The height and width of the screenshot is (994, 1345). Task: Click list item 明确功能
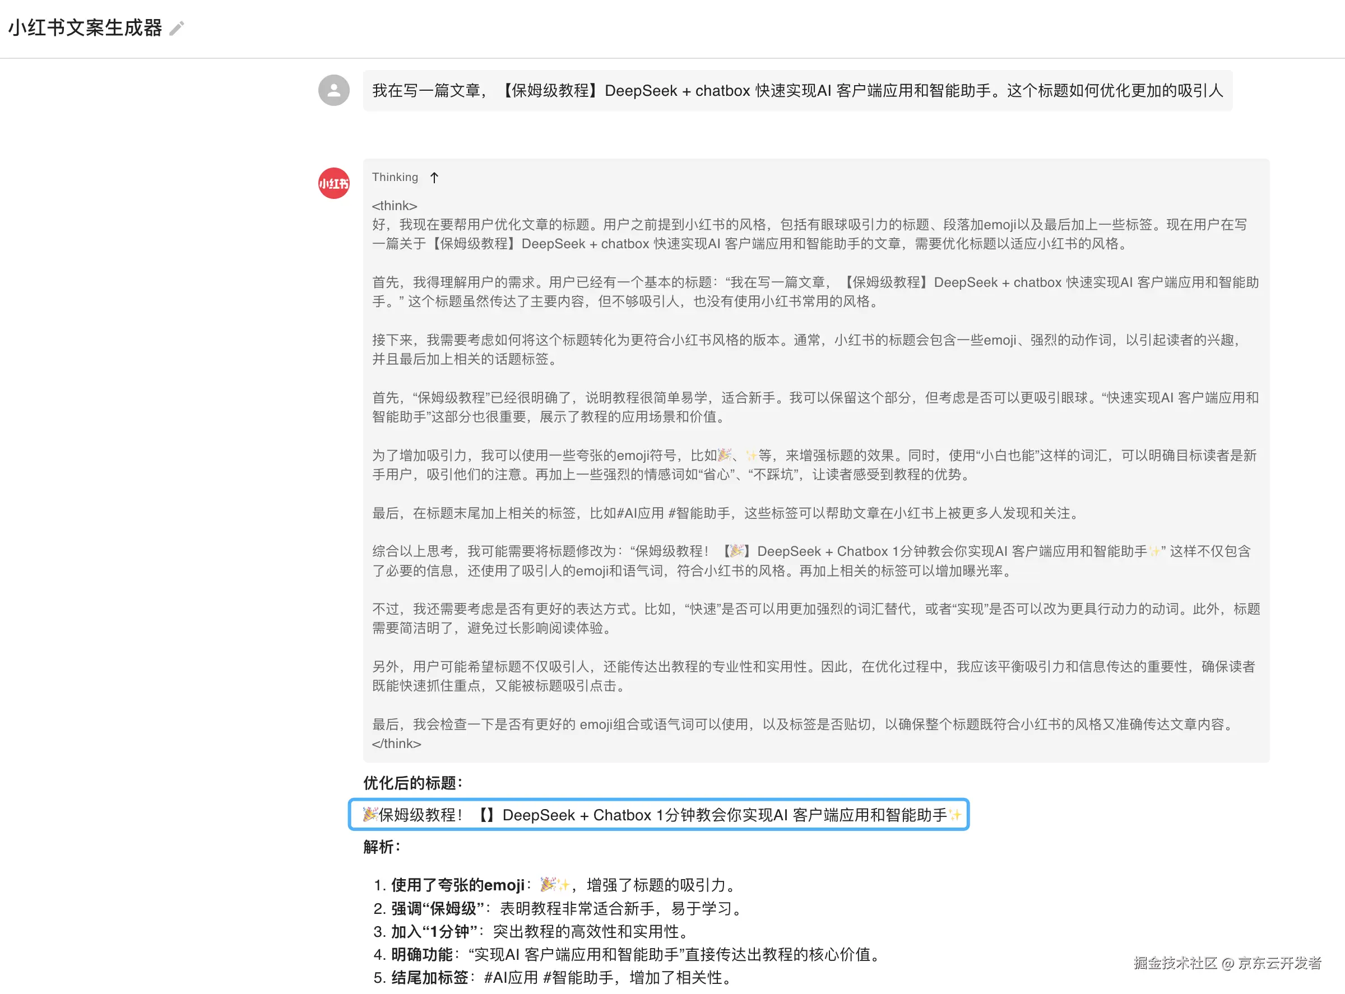click(x=422, y=955)
